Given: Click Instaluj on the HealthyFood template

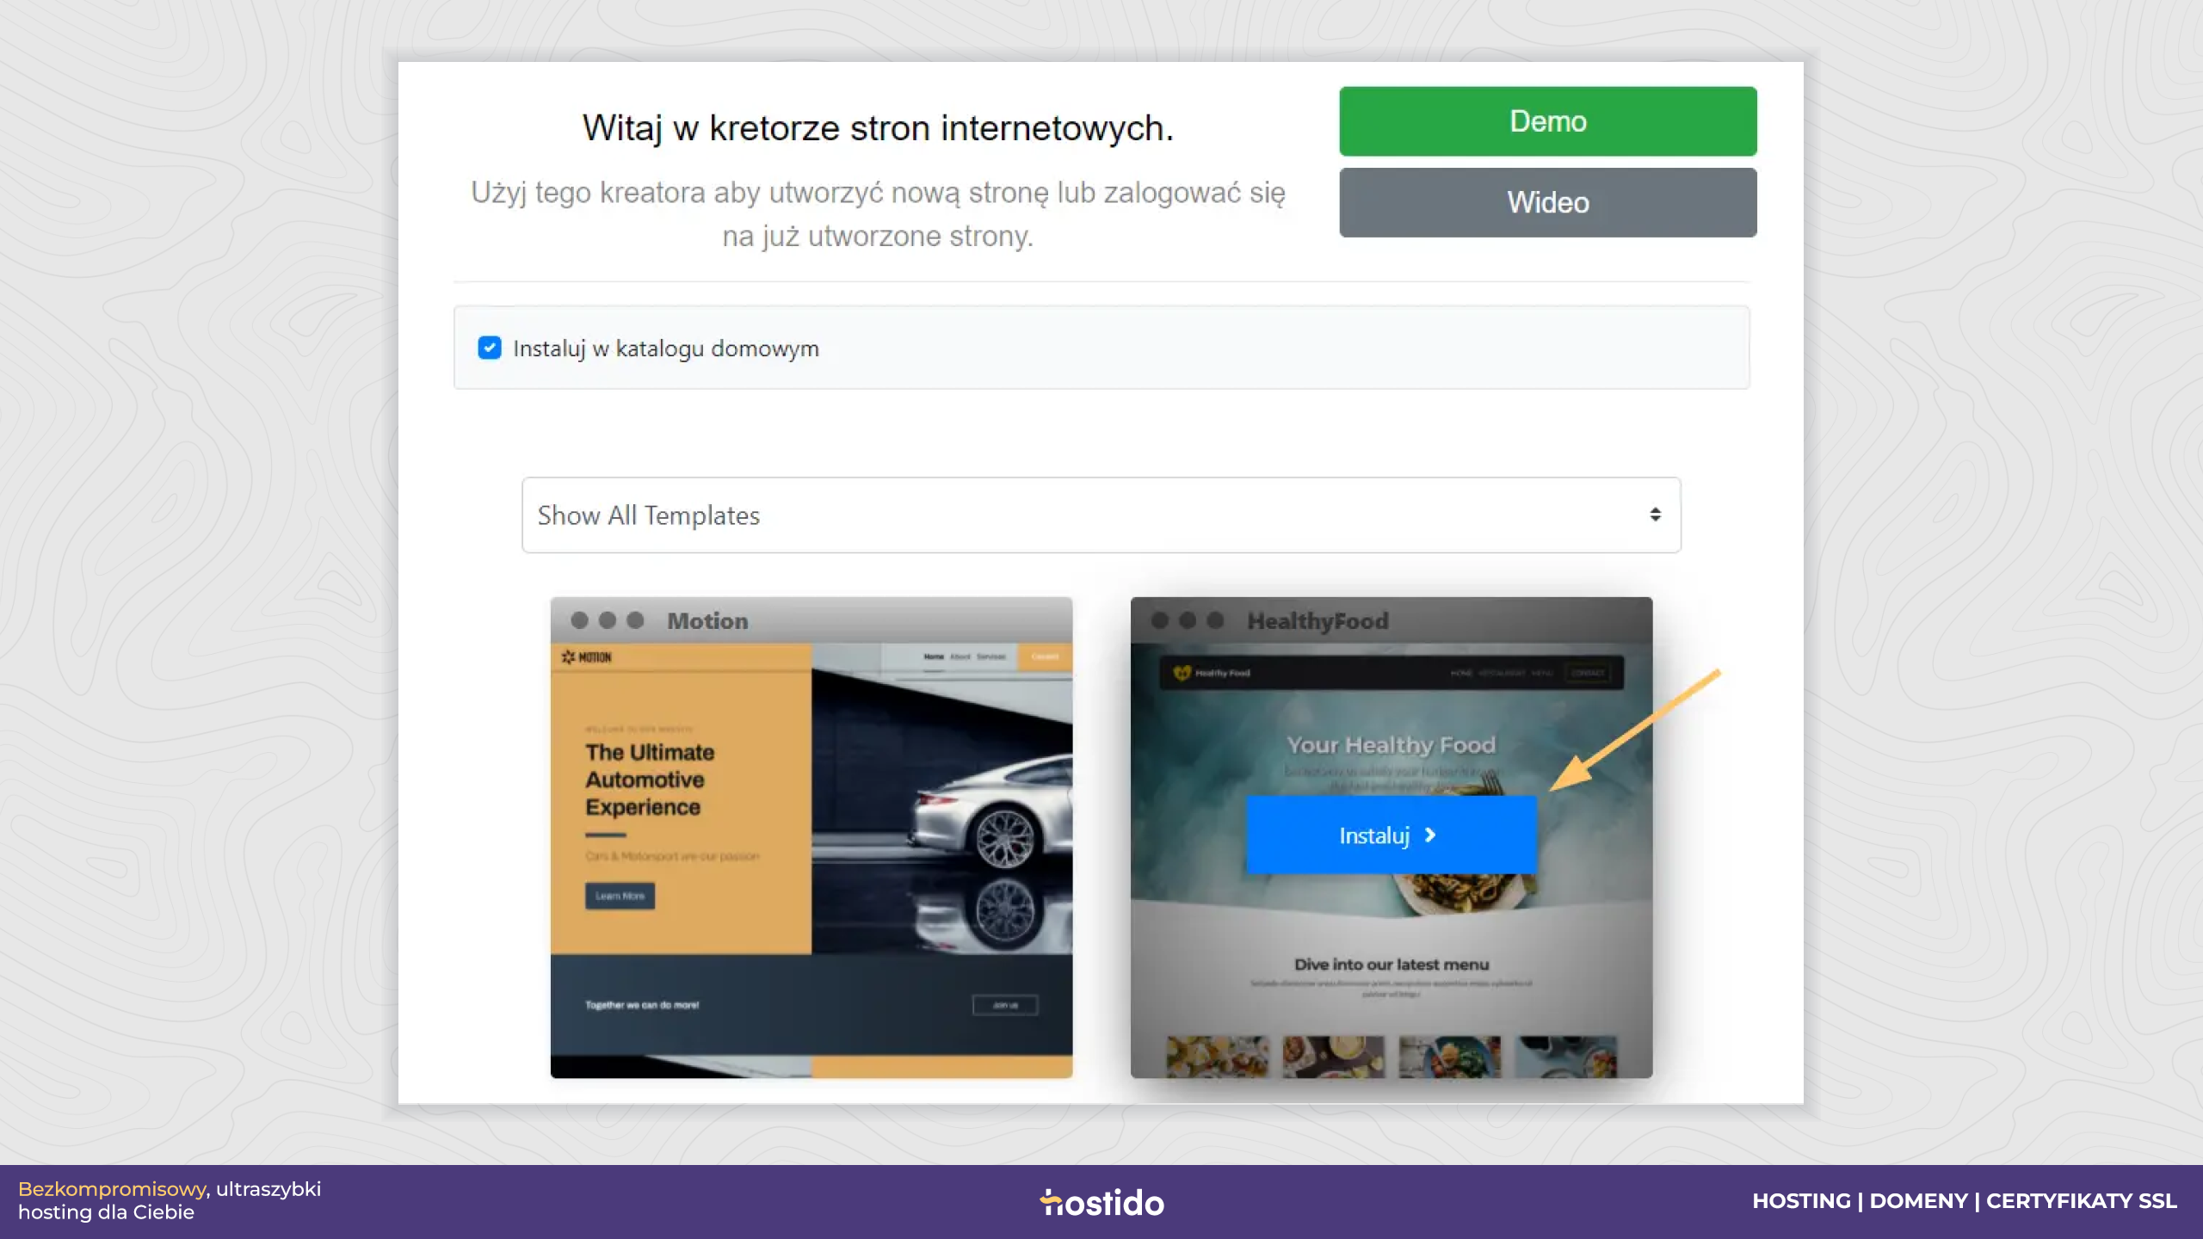Looking at the screenshot, I should [x=1391, y=835].
